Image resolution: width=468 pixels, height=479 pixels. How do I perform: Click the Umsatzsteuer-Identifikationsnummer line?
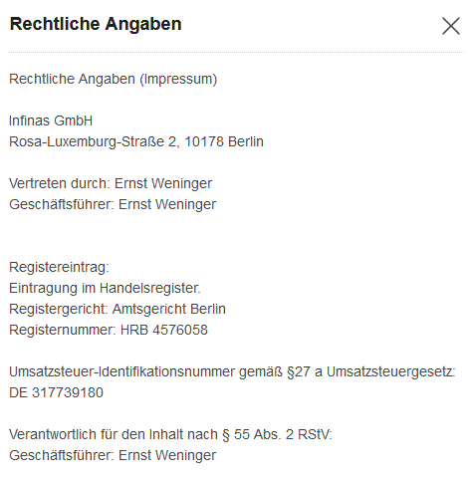[x=232, y=372]
